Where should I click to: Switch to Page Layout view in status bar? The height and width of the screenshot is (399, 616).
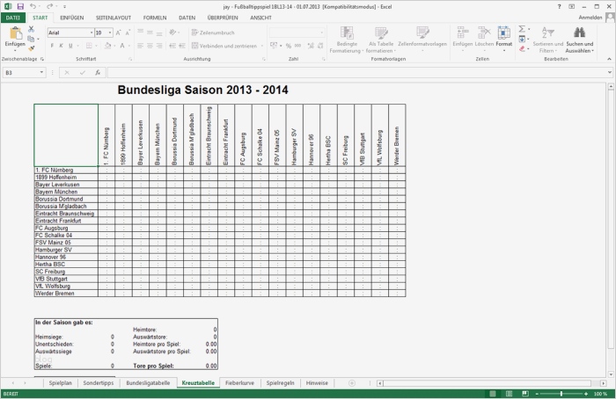click(509, 394)
